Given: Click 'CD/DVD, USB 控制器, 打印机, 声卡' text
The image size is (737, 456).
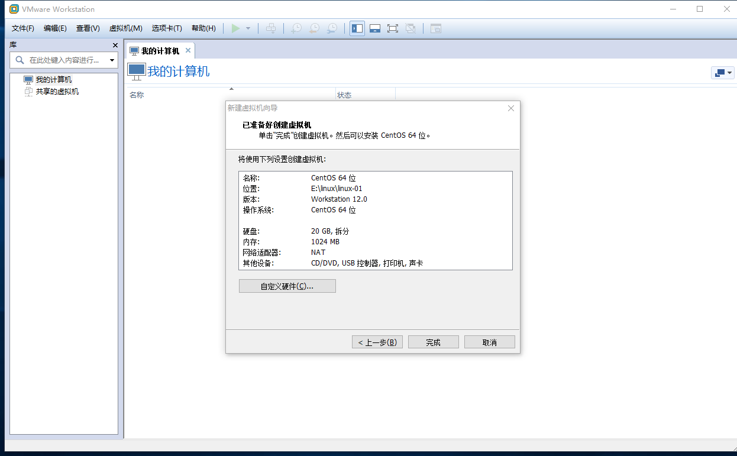Looking at the screenshot, I should pyautogui.click(x=367, y=263).
